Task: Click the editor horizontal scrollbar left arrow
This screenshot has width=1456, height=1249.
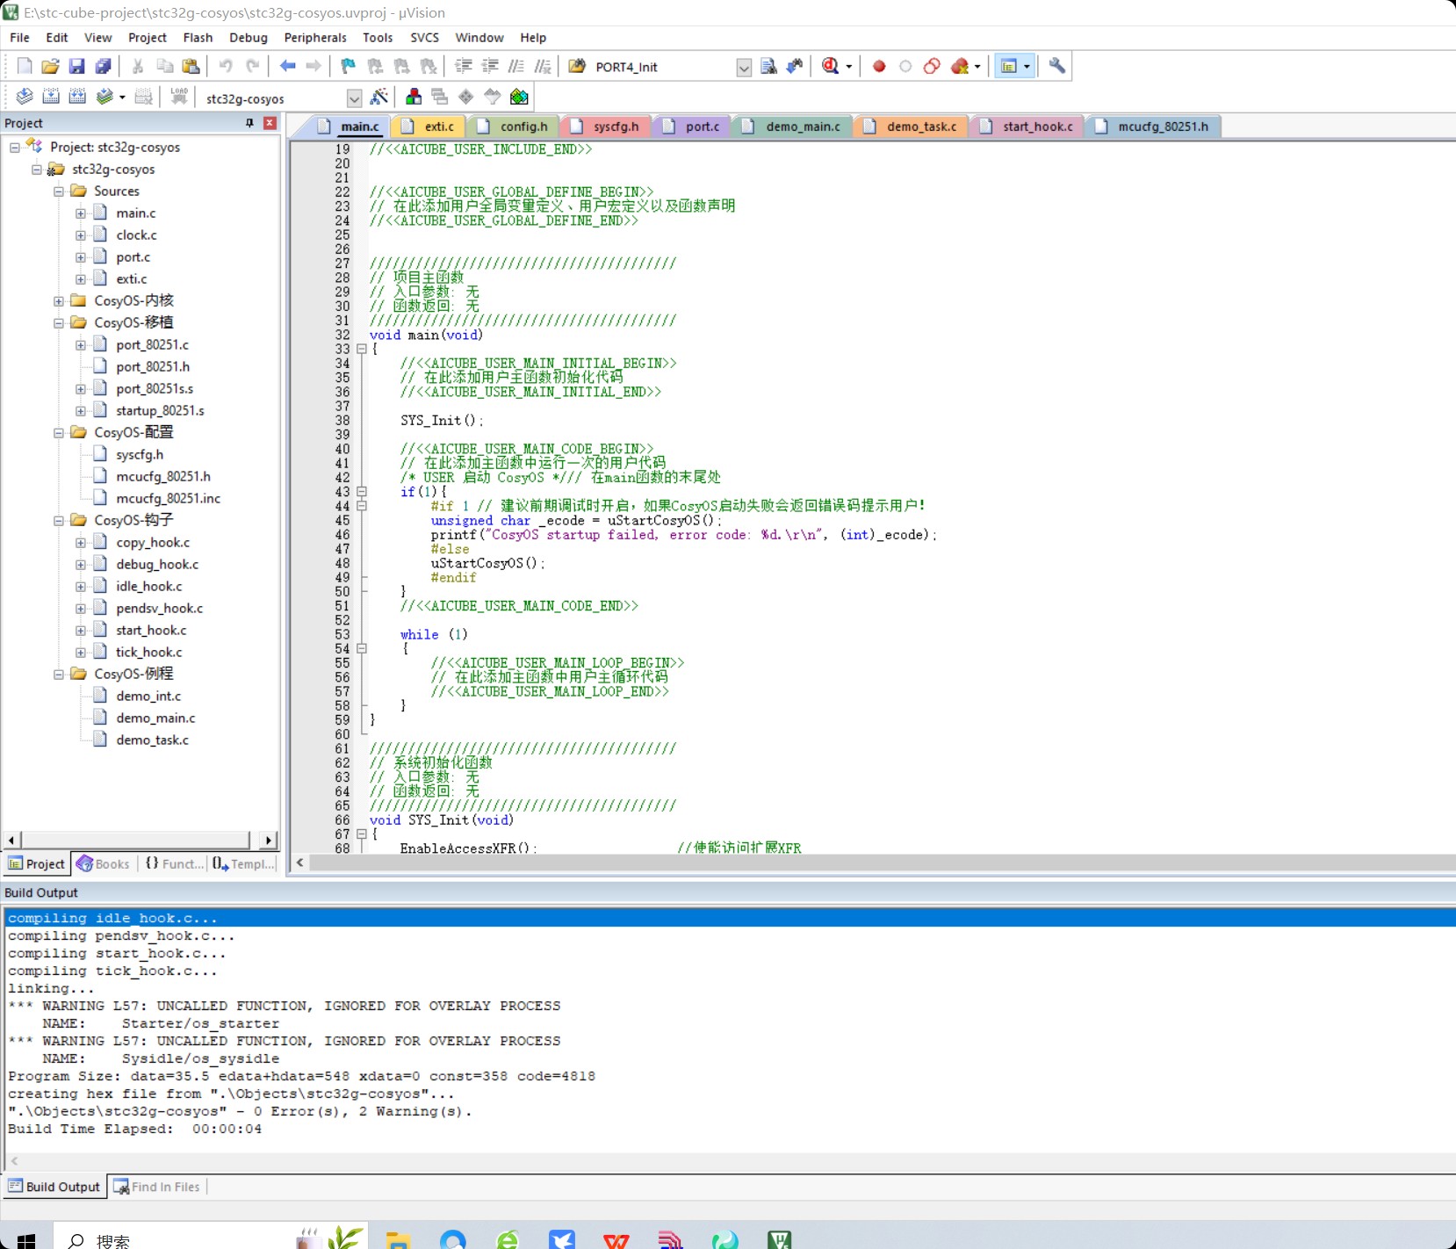Action: pyautogui.click(x=300, y=863)
